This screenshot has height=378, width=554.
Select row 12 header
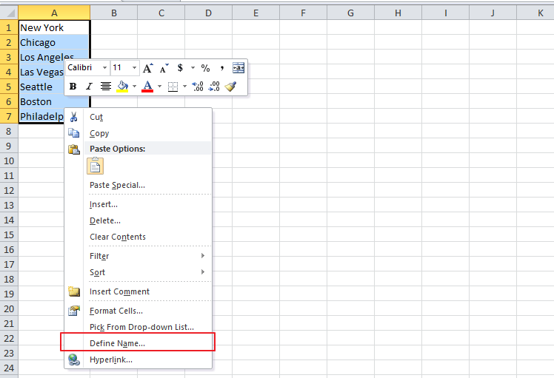pos(9,190)
